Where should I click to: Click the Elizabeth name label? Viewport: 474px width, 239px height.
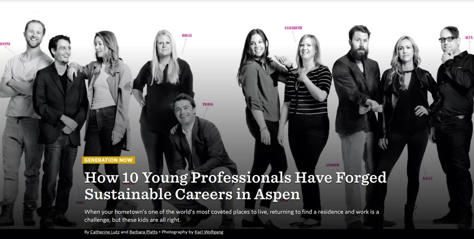(293, 28)
